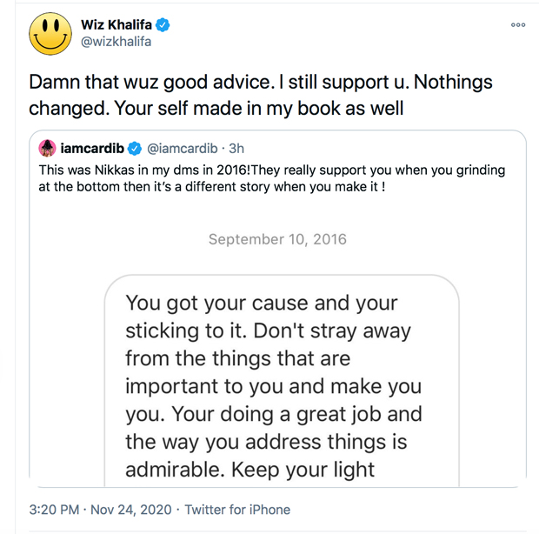Open the DM screenshot at "You got your cause"
539x534 pixels.
coord(261,304)
